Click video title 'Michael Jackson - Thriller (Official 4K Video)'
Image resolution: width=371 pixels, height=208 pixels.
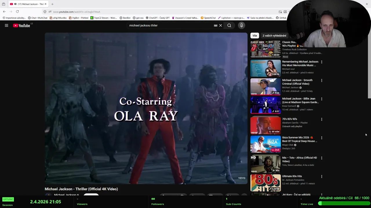pyautogui.click(x=81, y=189)
